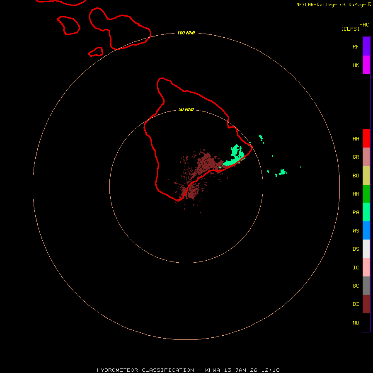Viewport: 373px width, 373px height.
Task: Click the Hydrometeor Classification KHWA title text
Action: [x=188, y=370]
